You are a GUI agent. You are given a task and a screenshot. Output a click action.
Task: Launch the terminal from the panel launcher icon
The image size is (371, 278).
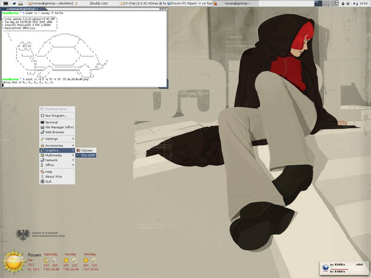(x=6, y=3)
